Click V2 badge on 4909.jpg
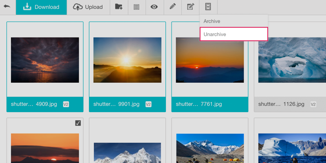 (66, 104)
